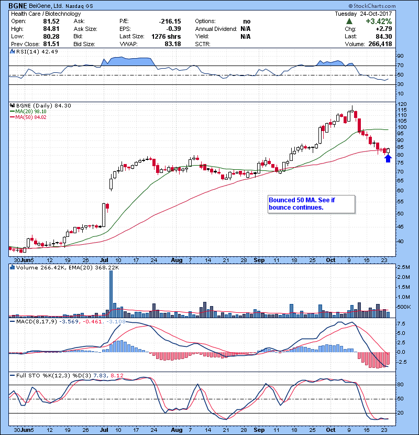Click the 120 label on the price axis
The height and width of the screenshot is (435, 419).
click(x=402, y=104)
